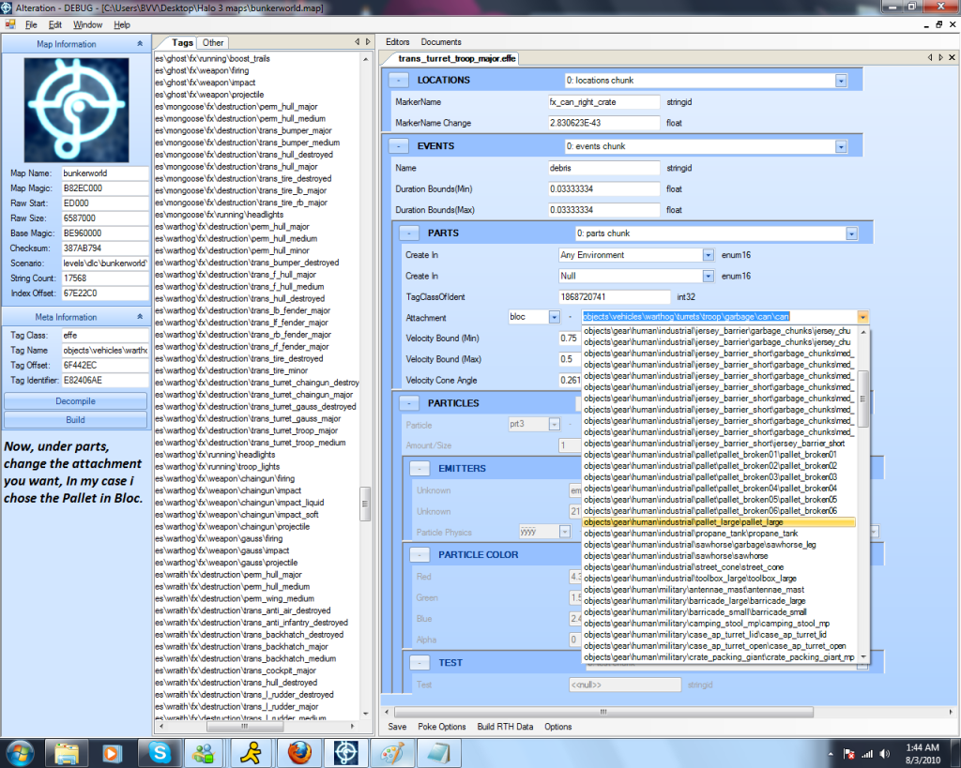
Task: Open Poke Options
Action: 442,727
